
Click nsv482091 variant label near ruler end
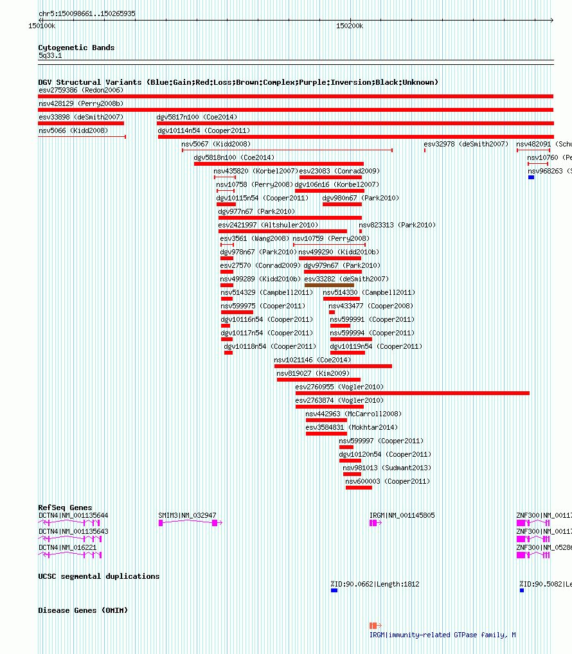(x=544, y=144)
